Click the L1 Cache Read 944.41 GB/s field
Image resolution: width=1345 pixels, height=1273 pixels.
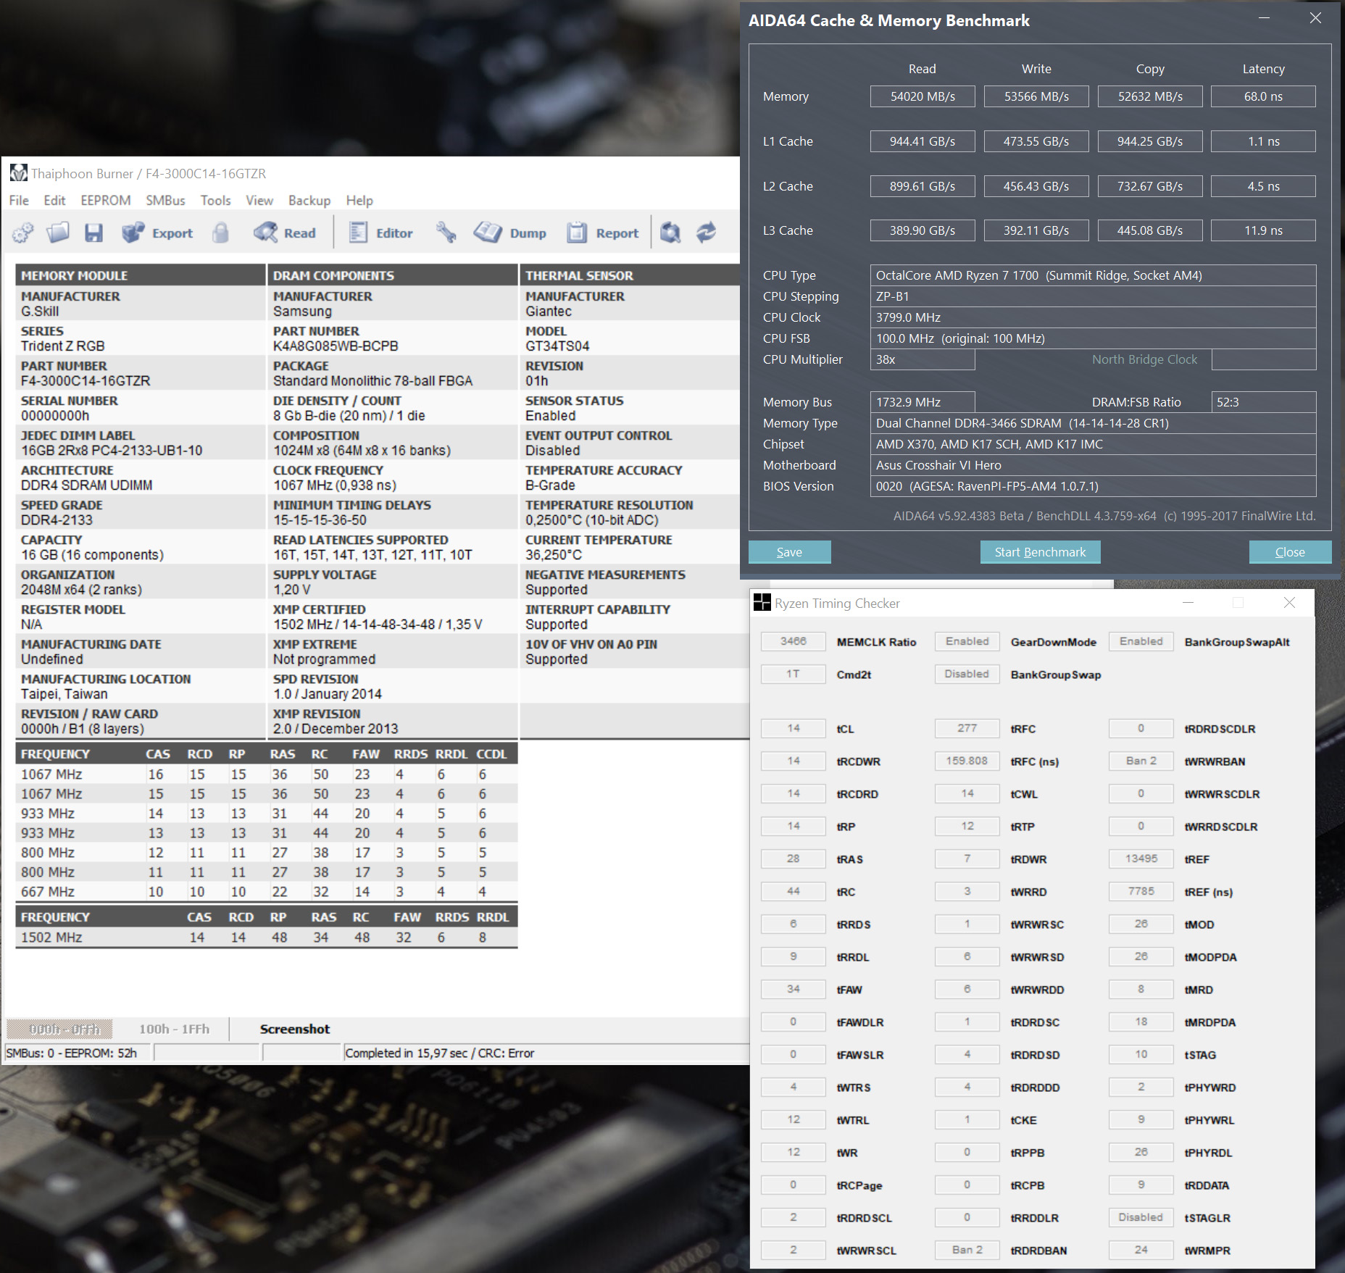[x=923, y=141]
